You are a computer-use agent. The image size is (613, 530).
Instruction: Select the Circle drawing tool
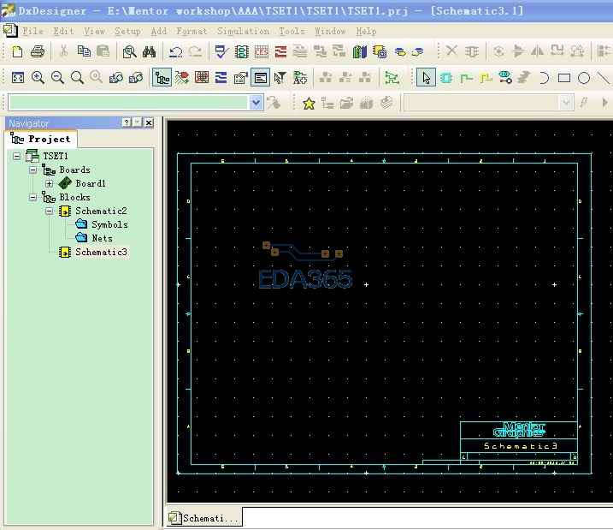point(584,78)
